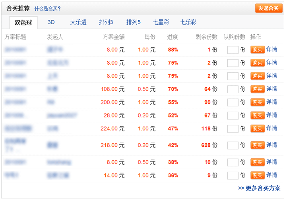Click the 认购份数 input in the 38% row

coord(233,162)
